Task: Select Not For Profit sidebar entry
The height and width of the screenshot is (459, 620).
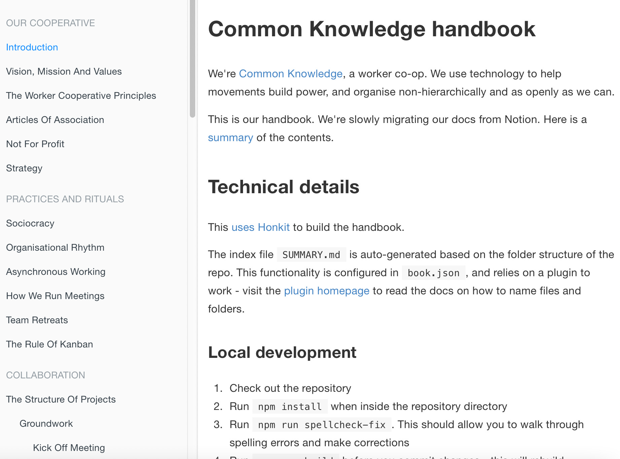Action: tap(35, 144)
